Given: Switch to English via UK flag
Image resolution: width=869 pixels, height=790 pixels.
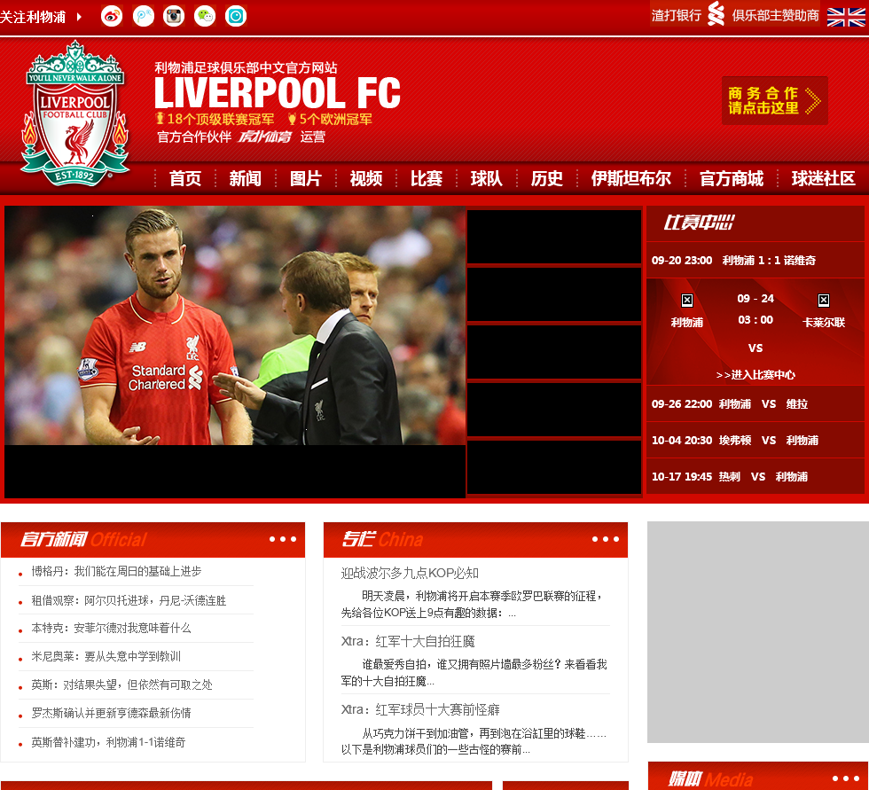Looking at the screenshot, I should [846, 17].
